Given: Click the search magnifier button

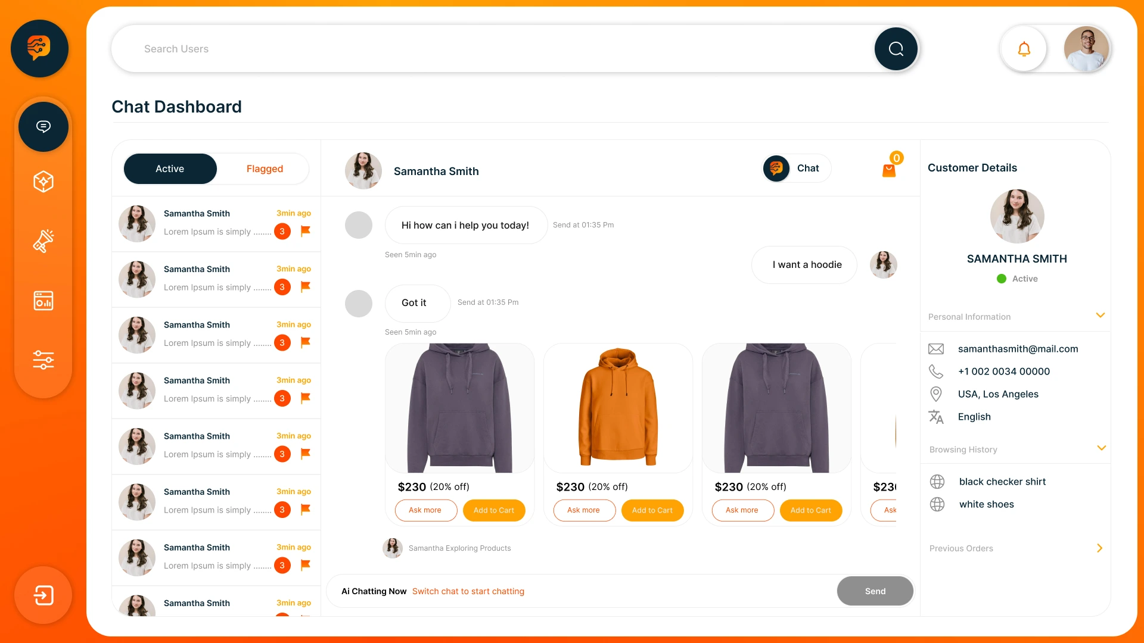Looking at the screenshot, I should point(896,49).
